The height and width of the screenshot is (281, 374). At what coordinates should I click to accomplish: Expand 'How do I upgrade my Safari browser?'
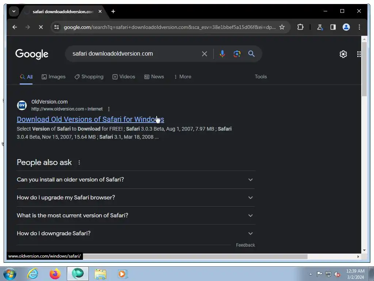pos(136,198)
